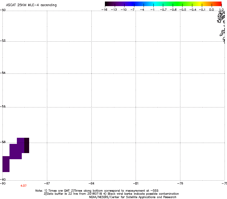This screenshot has width=227, height=199.
Task: Click the -0.5 label on the color scale
Action: click(x=183, y=10)
